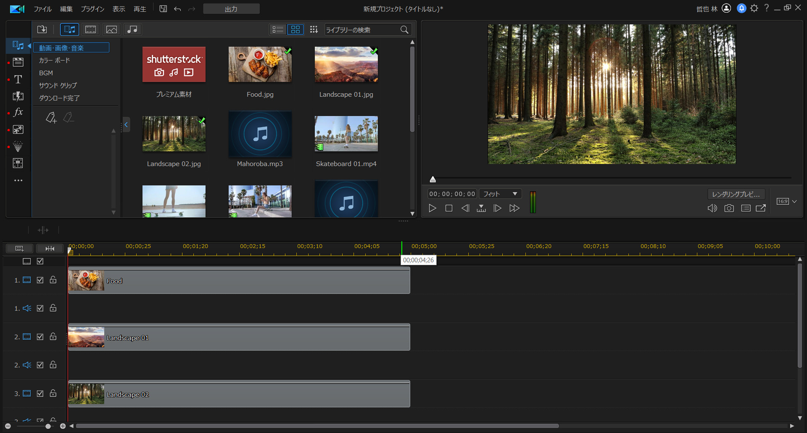
Task: Select 動画･画像･音楽 category
Action: tap(71, 48)
